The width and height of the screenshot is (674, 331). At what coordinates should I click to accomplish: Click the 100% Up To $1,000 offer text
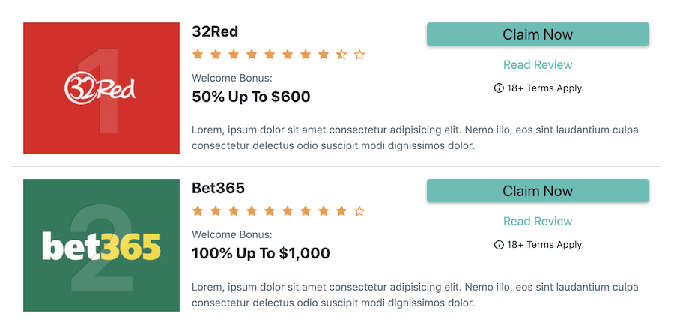pos(261,253)
